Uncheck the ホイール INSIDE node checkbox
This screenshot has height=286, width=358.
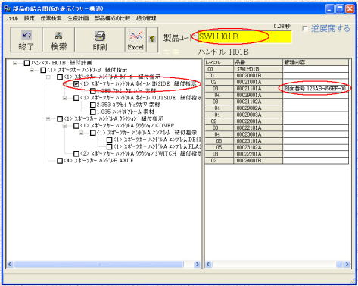(x=76, y=84)
